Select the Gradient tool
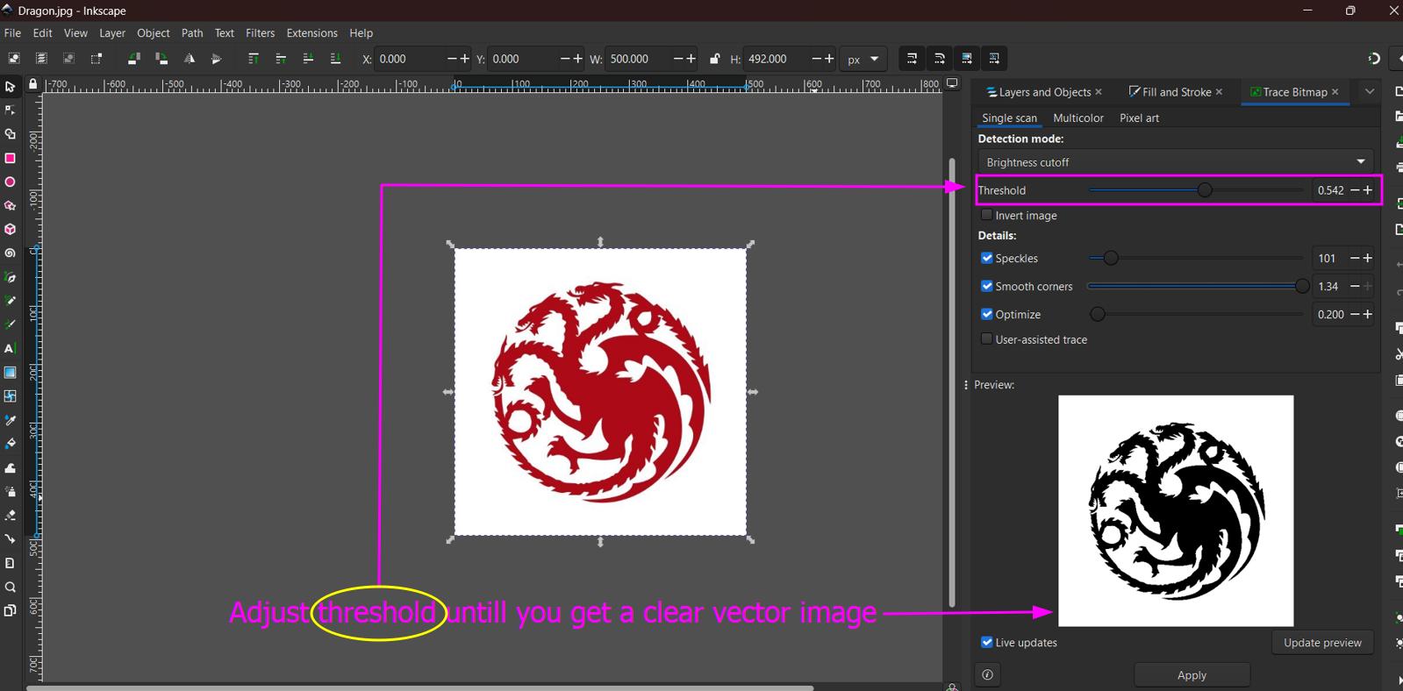Image resolution: width=1403 pixels, height=691 pixels. click(x=10, y=372)
